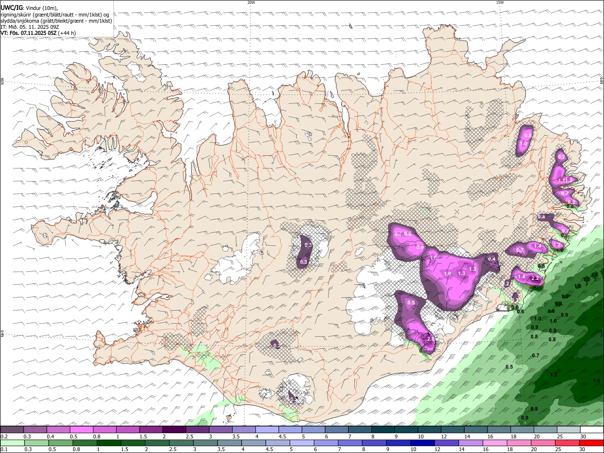
Task: Pick lower scale swatch between 18 and 20
Action: pos(519,443)
